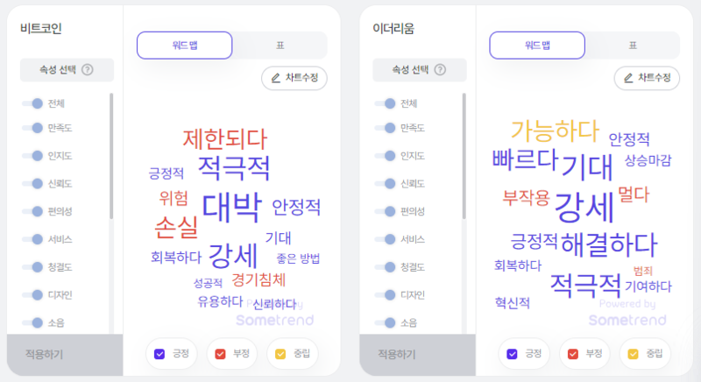
Task: Toggle the 청결도 switch in the 이더리움 panel
Action: point(384,267)
